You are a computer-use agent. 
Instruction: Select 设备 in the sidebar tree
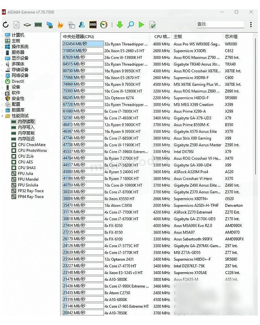tap(16, 87)
